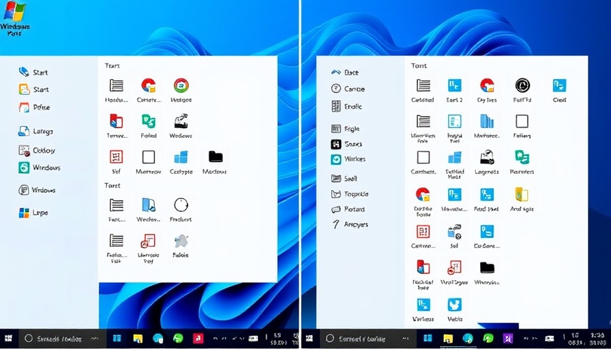Open the desktop Windows logo shortcut at top-left
This screenshot has width=611, height=349.
coord(14,18)
